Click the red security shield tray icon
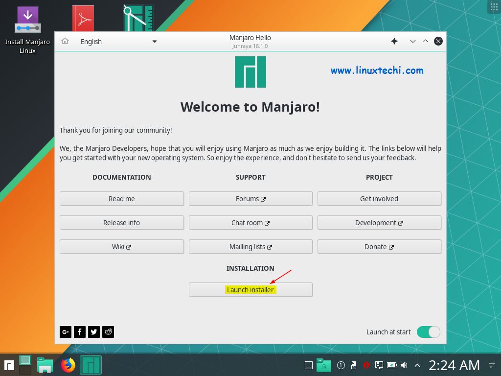The image size is (501, 376). 365,365
